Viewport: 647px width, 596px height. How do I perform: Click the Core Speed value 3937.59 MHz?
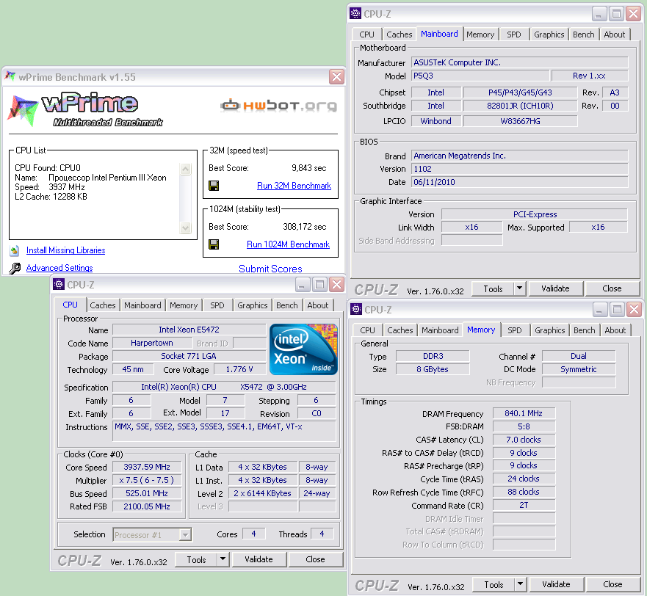pos(147,467)
